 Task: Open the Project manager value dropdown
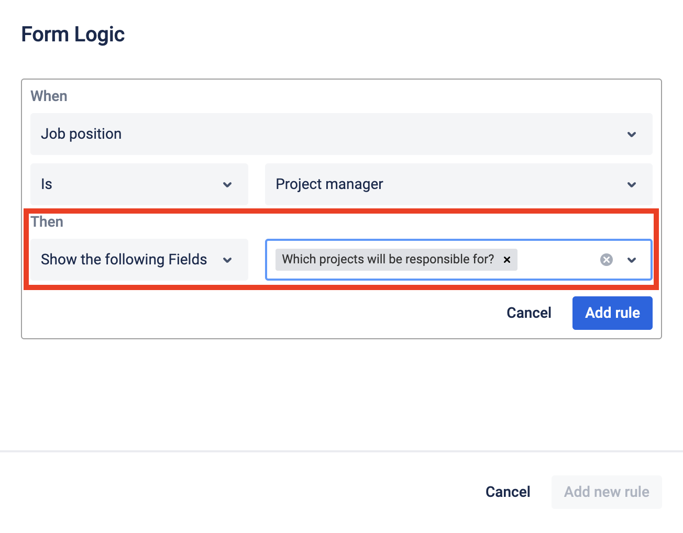pyautogui.click(x=445, y=184)
